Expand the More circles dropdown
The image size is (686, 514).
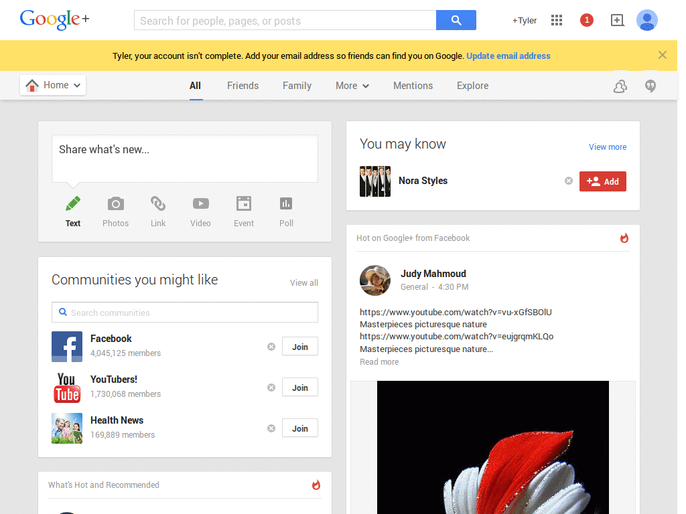click(x=352, y=86)
